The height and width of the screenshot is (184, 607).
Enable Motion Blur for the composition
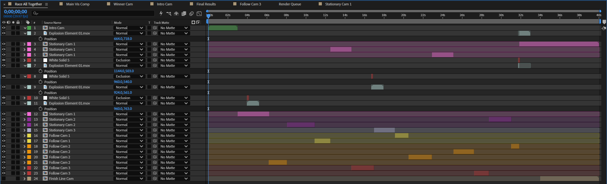pyautogui.click(x=191, y=14)
